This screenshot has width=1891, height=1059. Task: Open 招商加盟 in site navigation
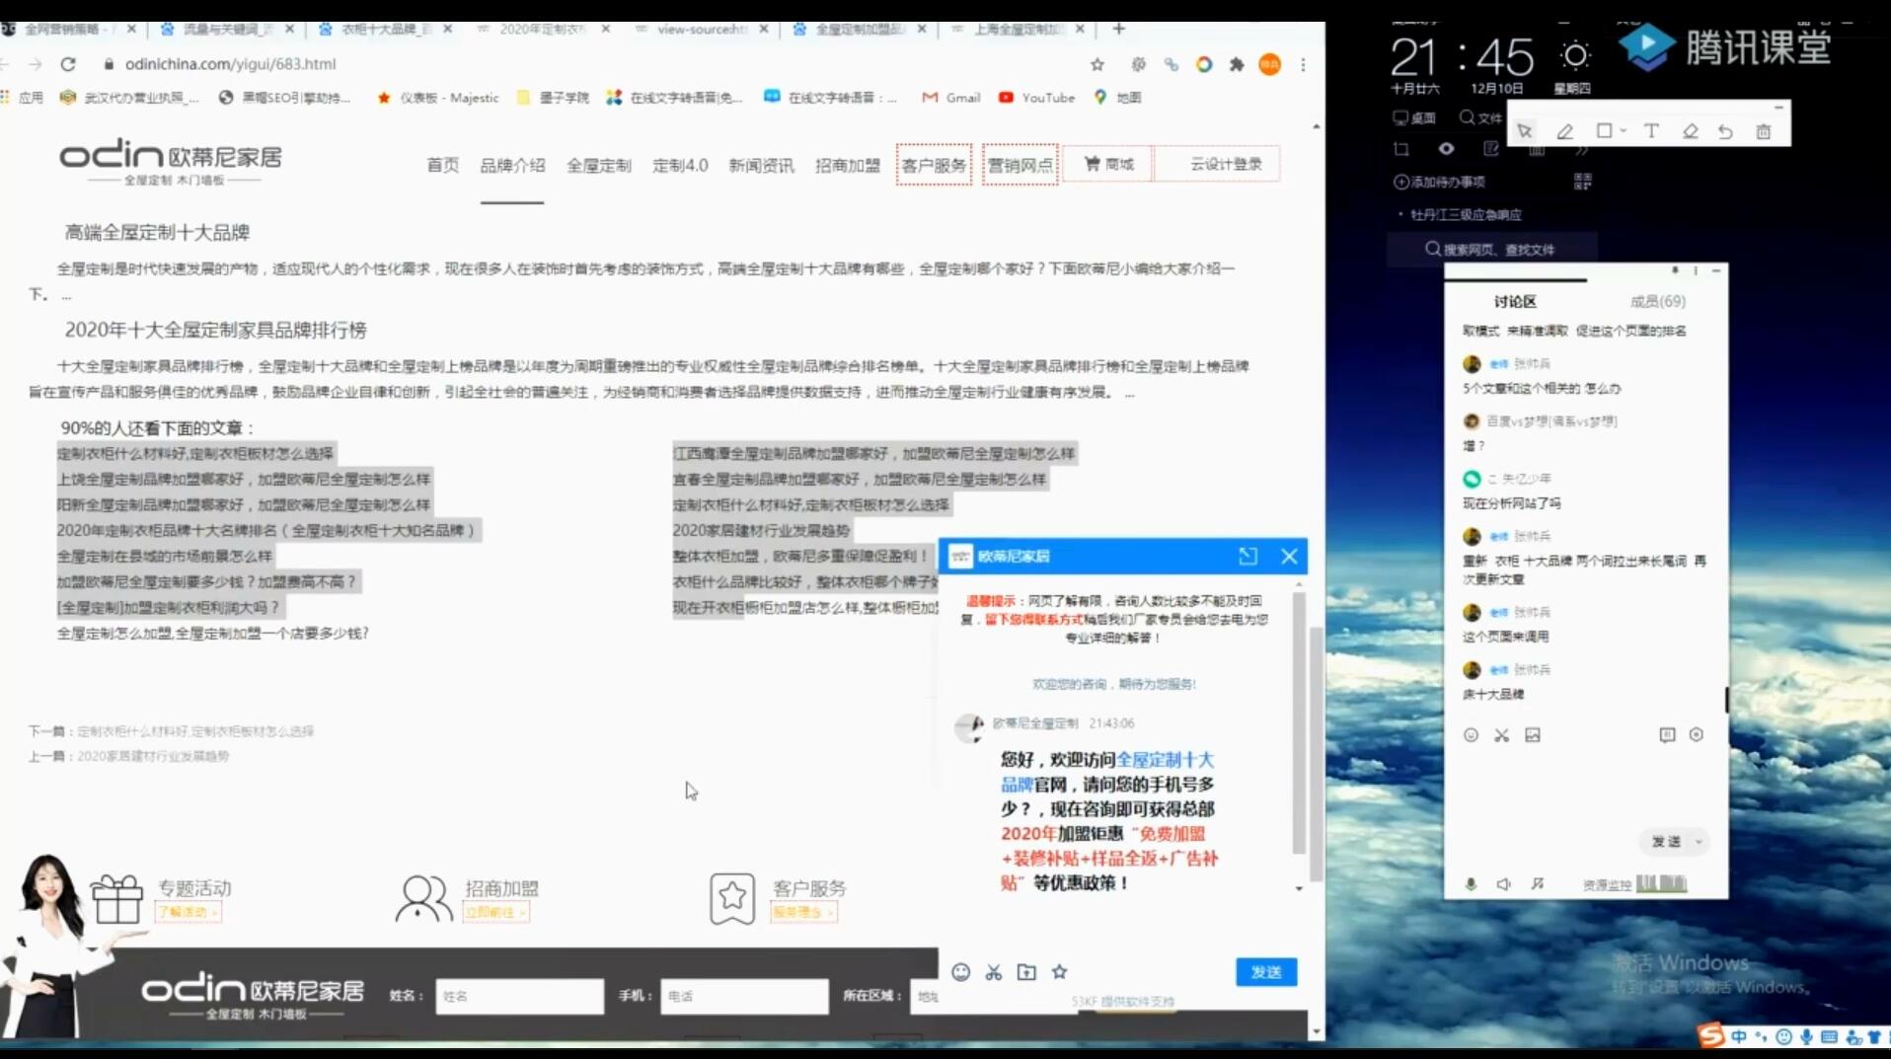click(847, 165)
